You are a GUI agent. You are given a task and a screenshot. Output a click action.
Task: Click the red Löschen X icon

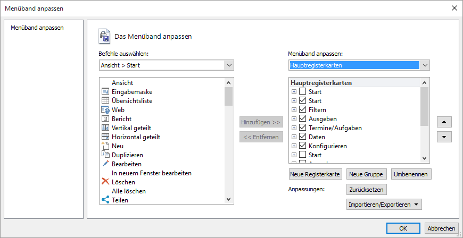tap(105, 182)
